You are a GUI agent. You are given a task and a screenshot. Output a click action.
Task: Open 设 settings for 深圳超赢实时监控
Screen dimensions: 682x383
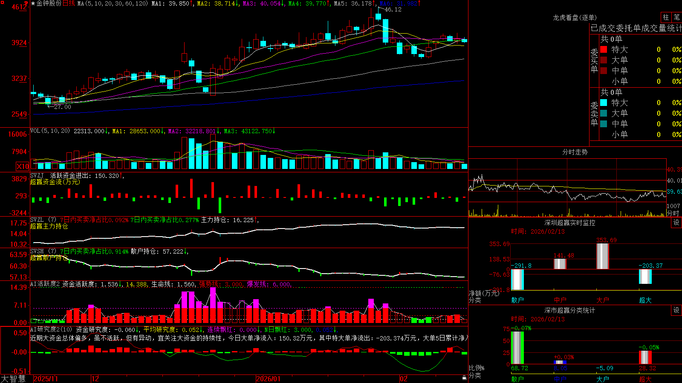pos(676,223)
